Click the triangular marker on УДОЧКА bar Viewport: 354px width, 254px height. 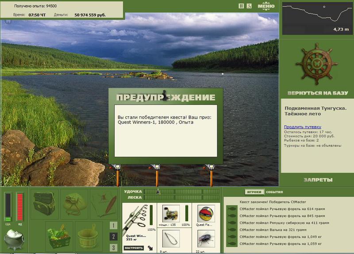(x=158, y=192)
